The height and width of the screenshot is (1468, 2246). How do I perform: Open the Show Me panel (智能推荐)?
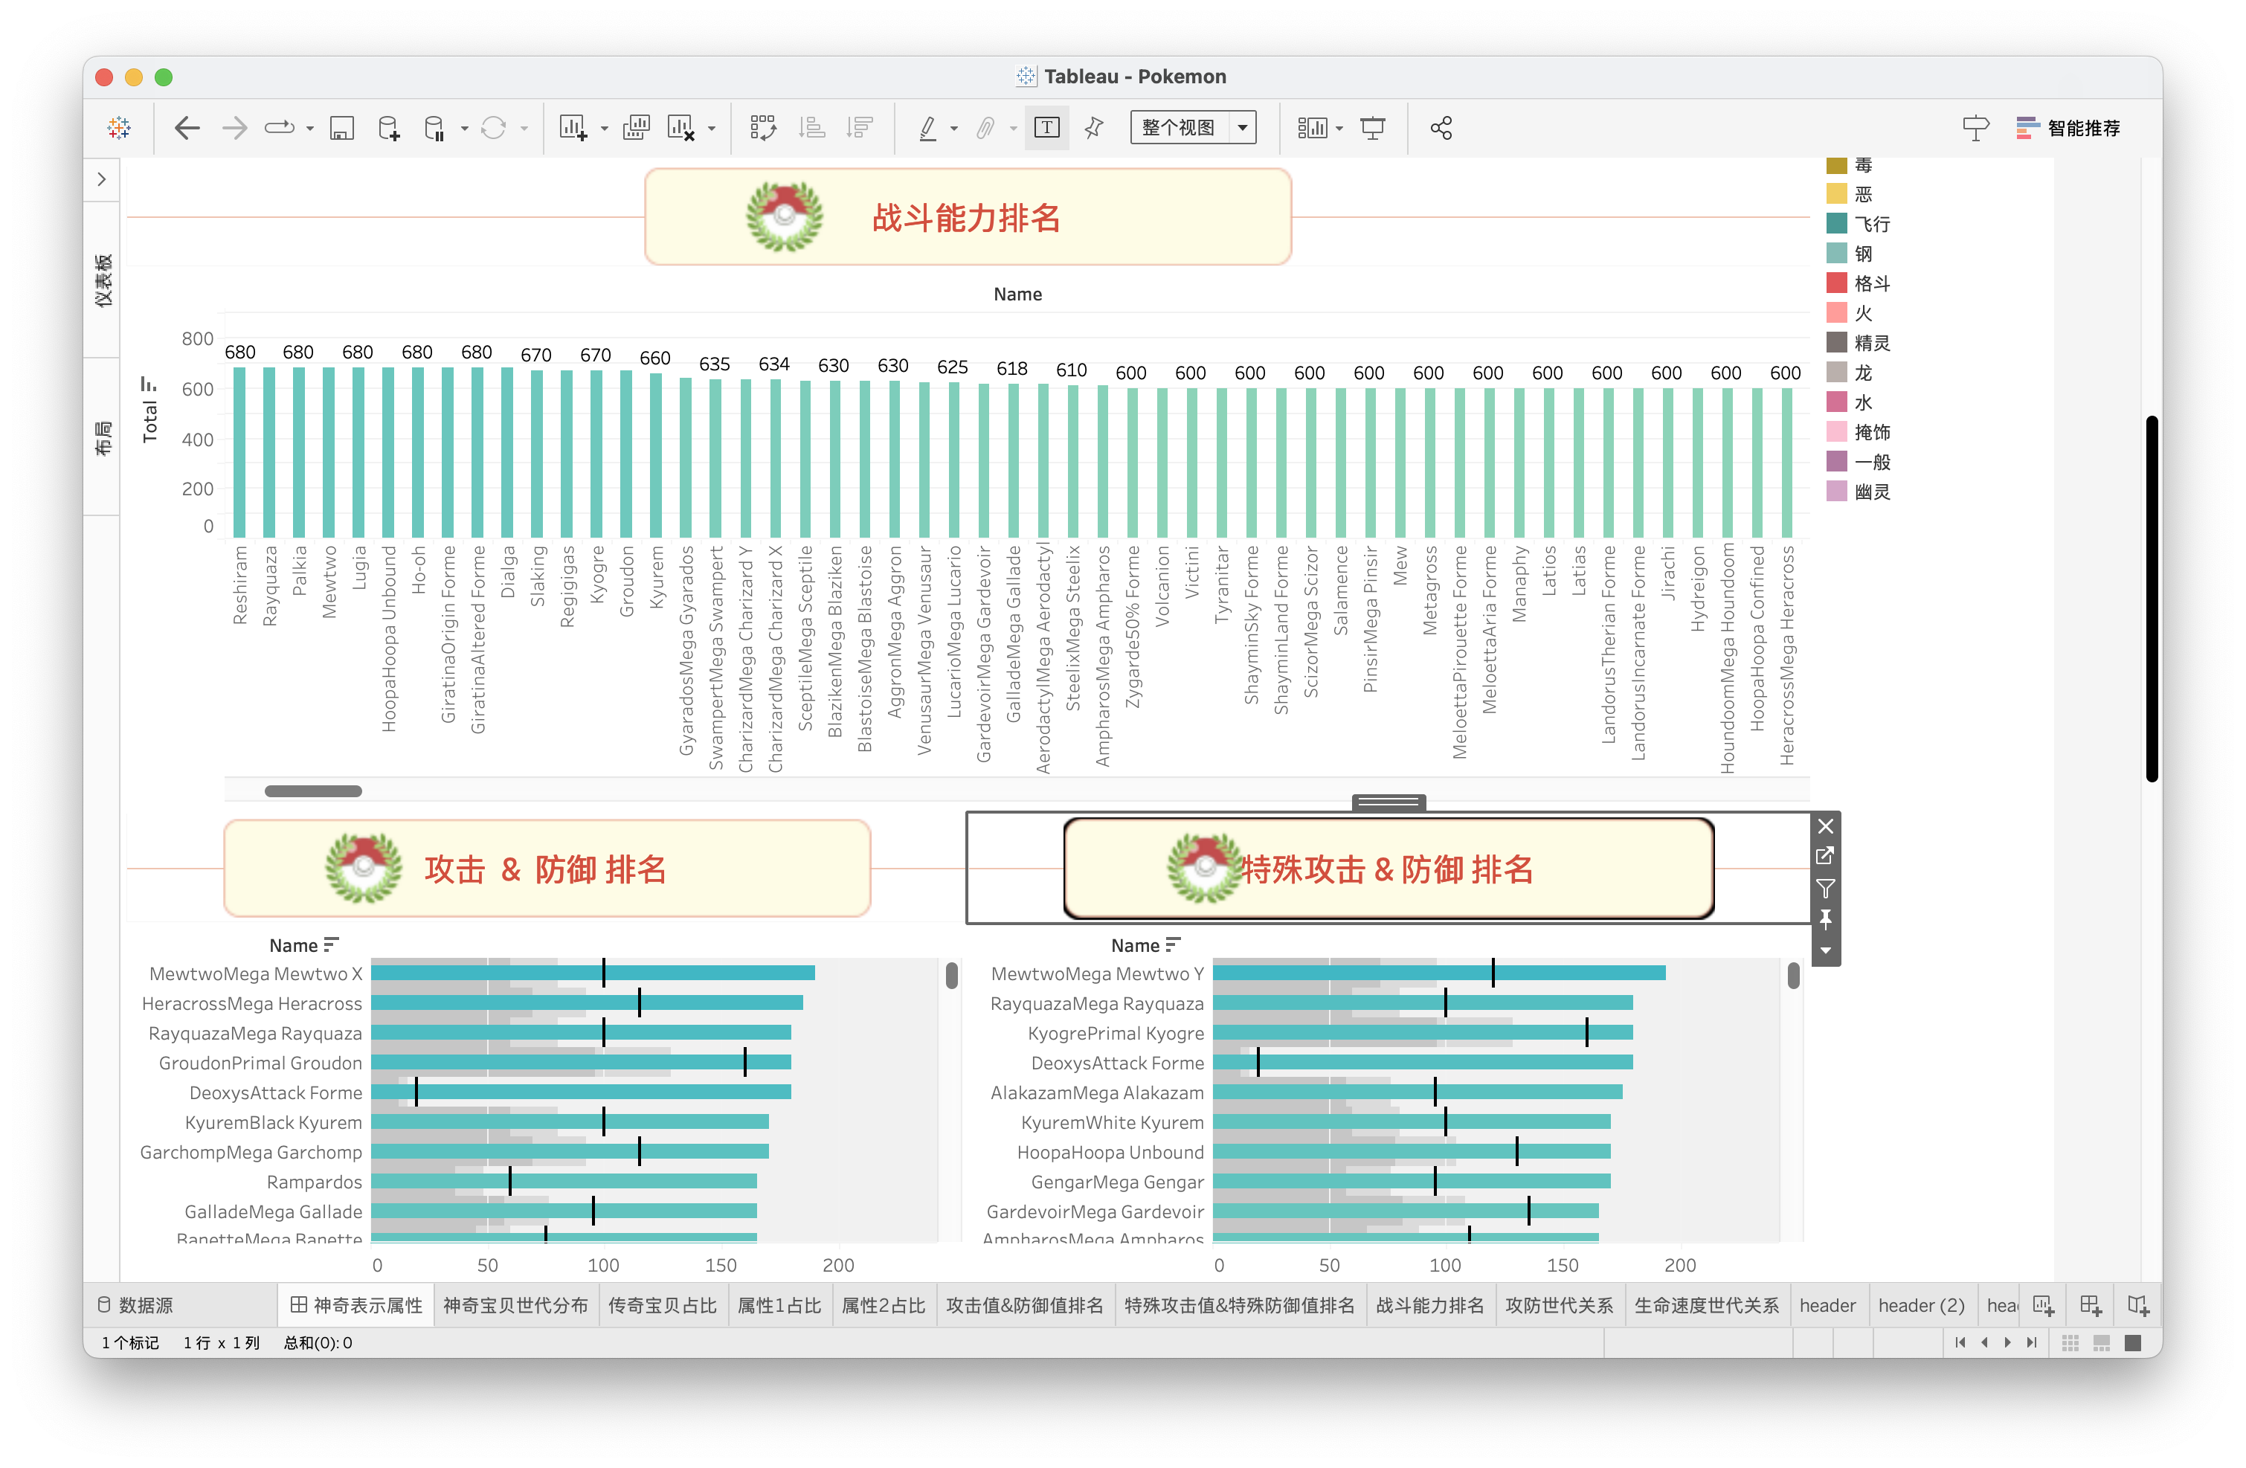(2068, 127)
